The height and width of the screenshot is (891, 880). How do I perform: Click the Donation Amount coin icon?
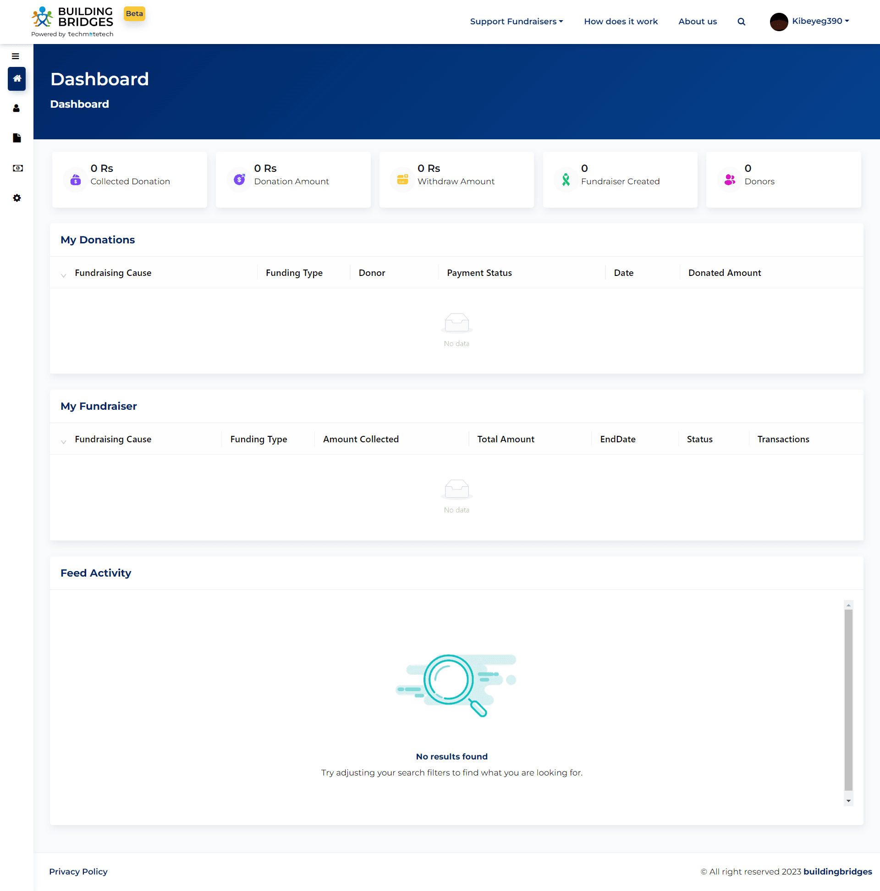(239, 179)
